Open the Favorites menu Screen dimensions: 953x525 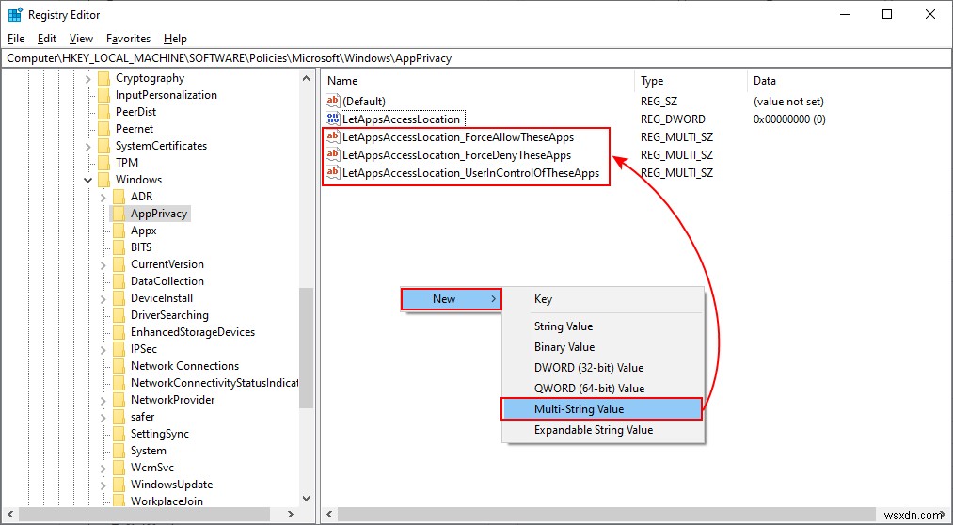[x=128, y=39]
